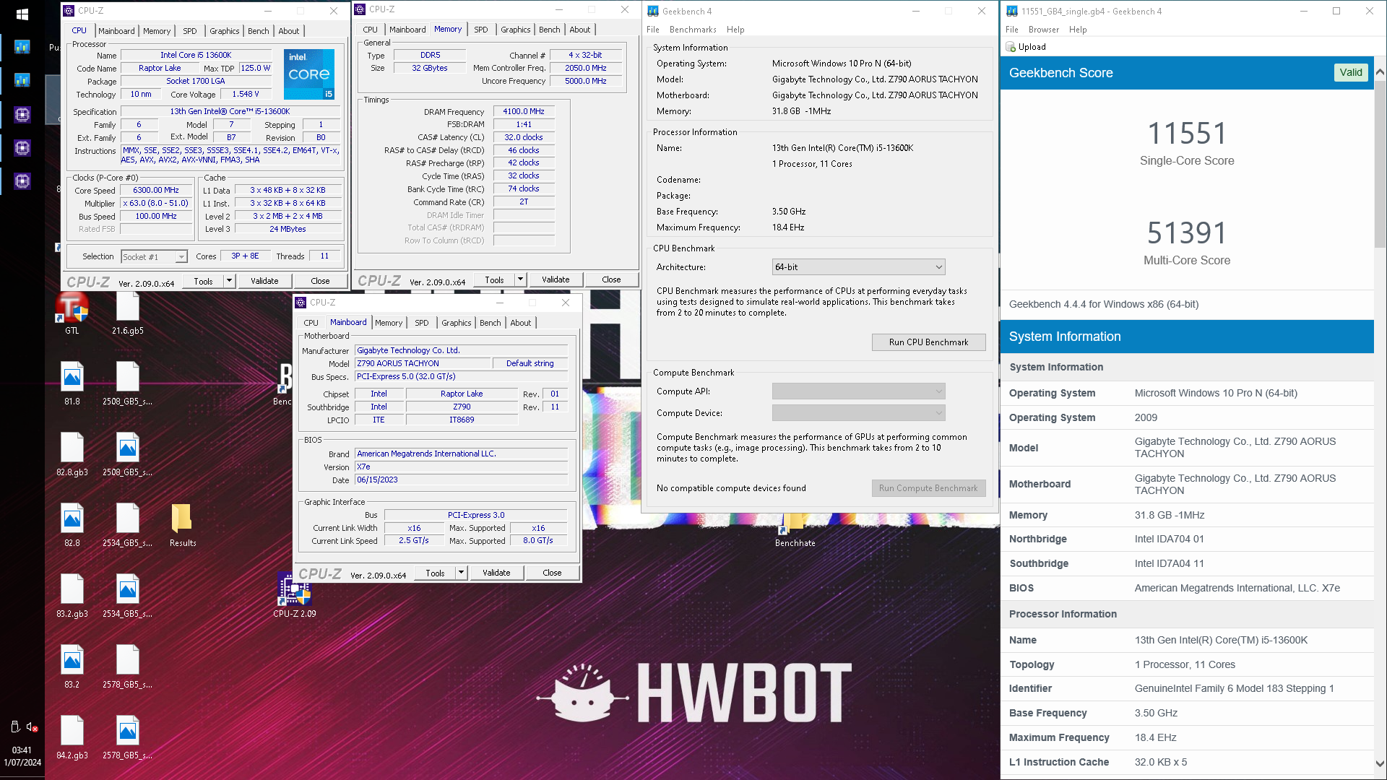Click Validate in the Mainboard window
Screen dimensions: 1387x780
point(496,573)
